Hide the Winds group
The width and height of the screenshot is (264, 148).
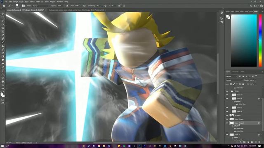tap(227, 91)
